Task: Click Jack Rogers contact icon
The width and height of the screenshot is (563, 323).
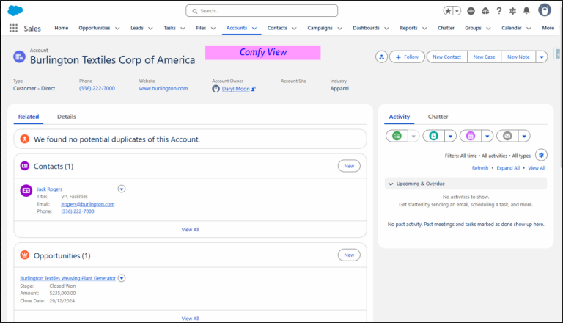Action: pos(26,191)
